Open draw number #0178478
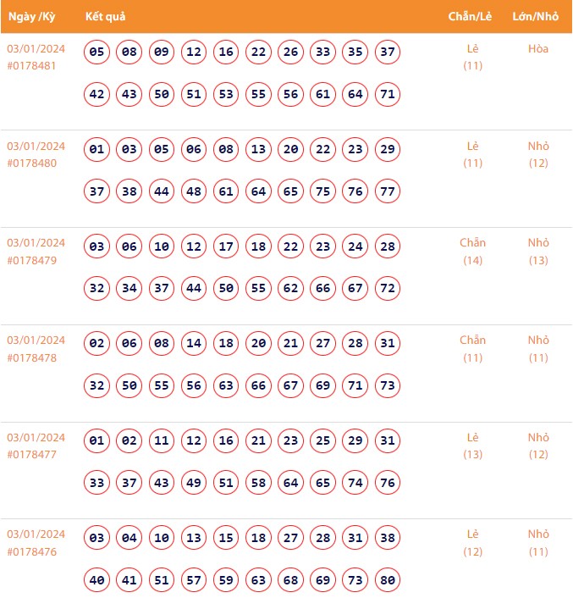This screenshot has width=573, height=609. pos(32,357)
